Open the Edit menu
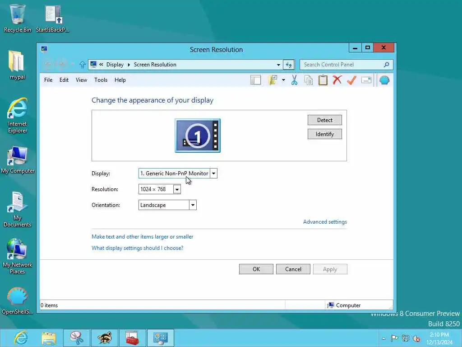Screen dimensions: 462x347 tap(64, 80)
